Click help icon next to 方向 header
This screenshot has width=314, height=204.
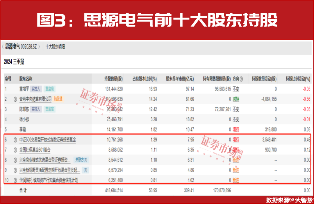tap(241, 79)
